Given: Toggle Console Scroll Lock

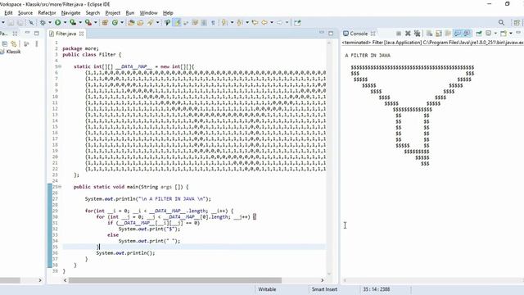Looking at the screenshot, I should click(x=439, y=34).
